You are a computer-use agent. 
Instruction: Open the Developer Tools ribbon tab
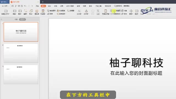[x=98, y=6]
